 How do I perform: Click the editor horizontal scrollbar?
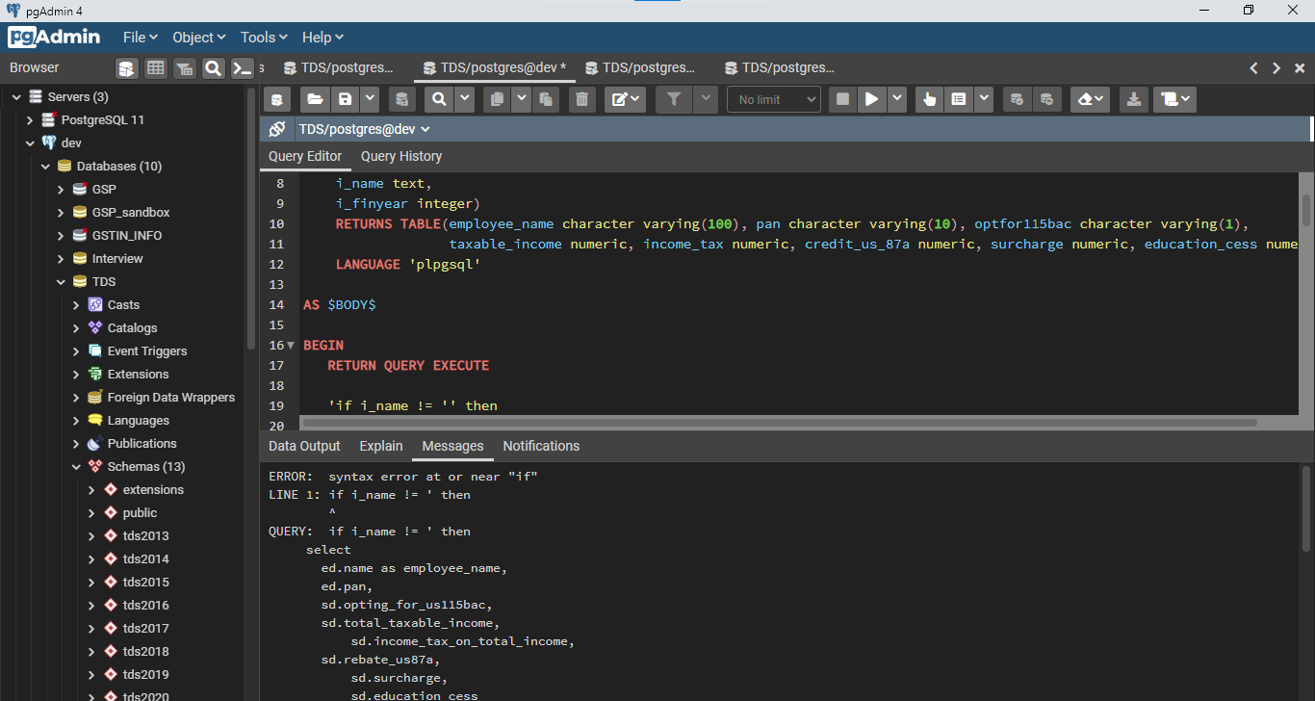tap(779, 422)
